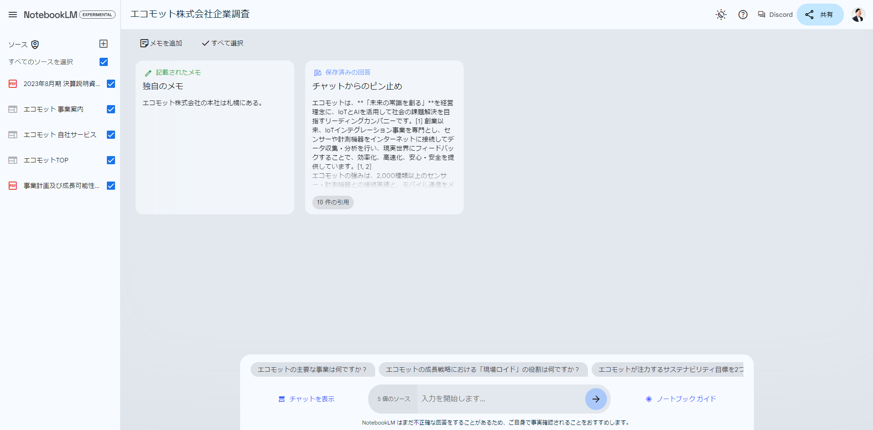Click the asterisk icon of ノートブック ガイド
Screen dimensions: 873x430
point(649,399)
